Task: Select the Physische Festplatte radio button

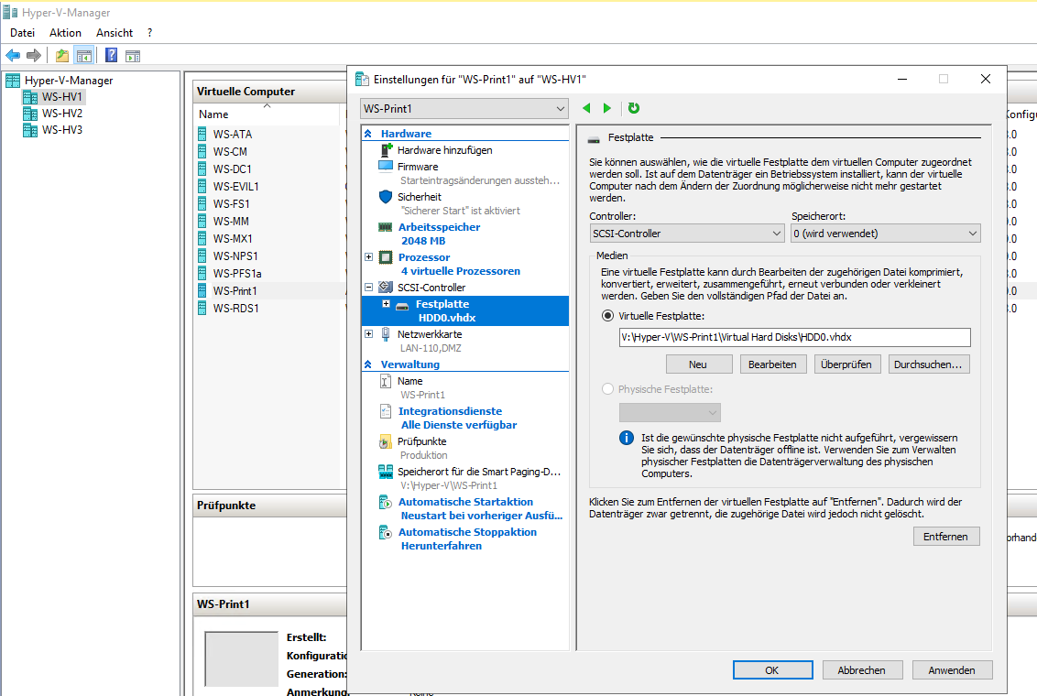Action: tap(607, 389)
